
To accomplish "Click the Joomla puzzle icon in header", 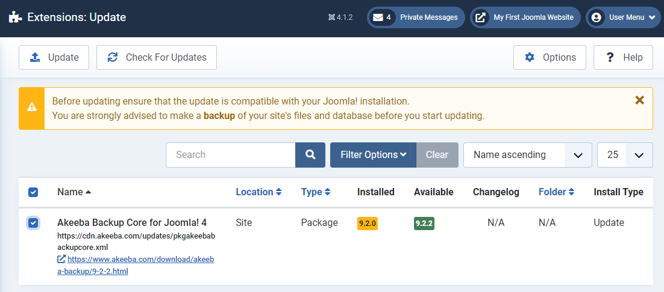I will point(16,17).
